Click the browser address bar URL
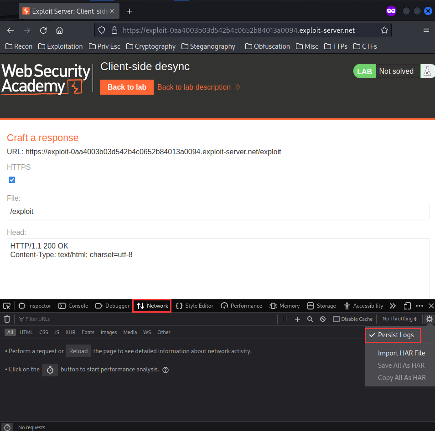 click(238, 30)
